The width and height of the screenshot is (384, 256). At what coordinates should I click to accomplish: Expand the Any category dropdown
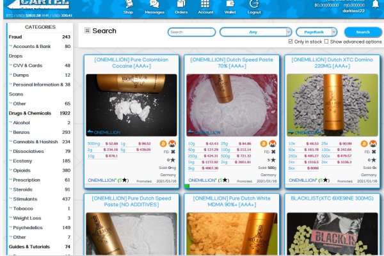(x=255, y=32)
